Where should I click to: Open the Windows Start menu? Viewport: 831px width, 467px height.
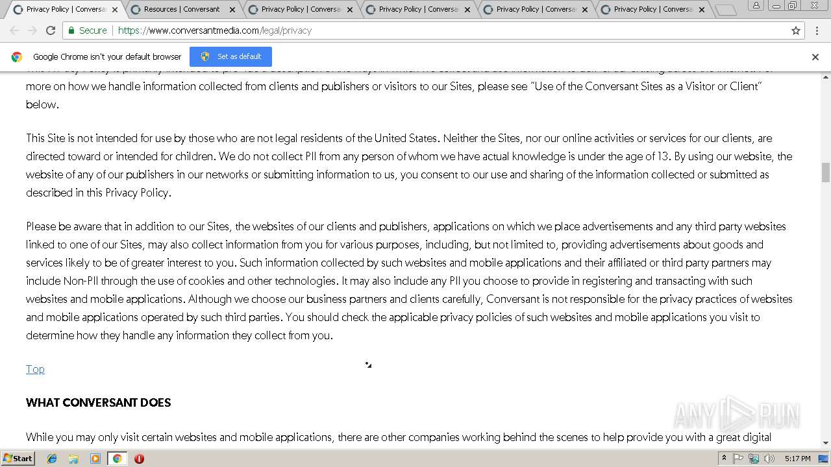[18, 458]
